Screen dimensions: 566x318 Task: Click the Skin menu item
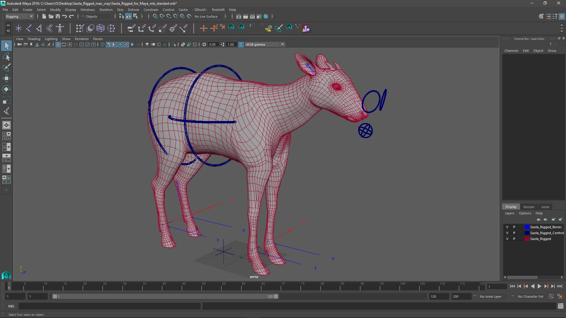(120, 9)
